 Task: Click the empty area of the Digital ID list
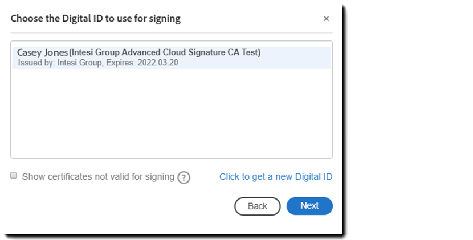[171, 114]
